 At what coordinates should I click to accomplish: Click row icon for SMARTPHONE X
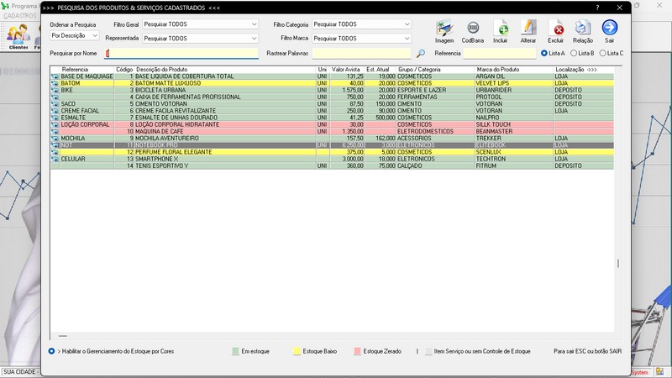click(55, 159)
